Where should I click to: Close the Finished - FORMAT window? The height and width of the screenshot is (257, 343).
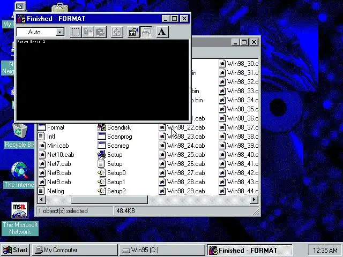pos(184,19)
